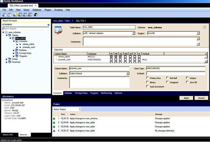Click the create new view toolbar icon
The width and height of the screenshot is (210, 142).
pyautogui.click(x=25, y=15)
